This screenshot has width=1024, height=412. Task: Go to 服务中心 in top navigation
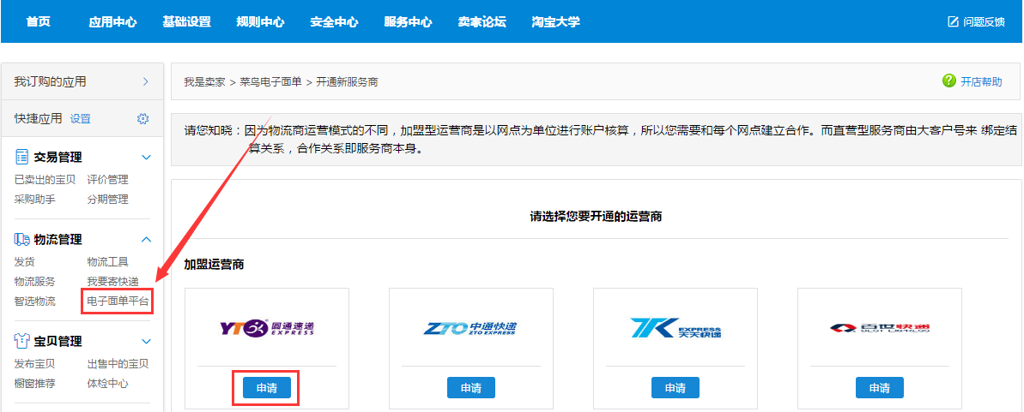(409, 21)
